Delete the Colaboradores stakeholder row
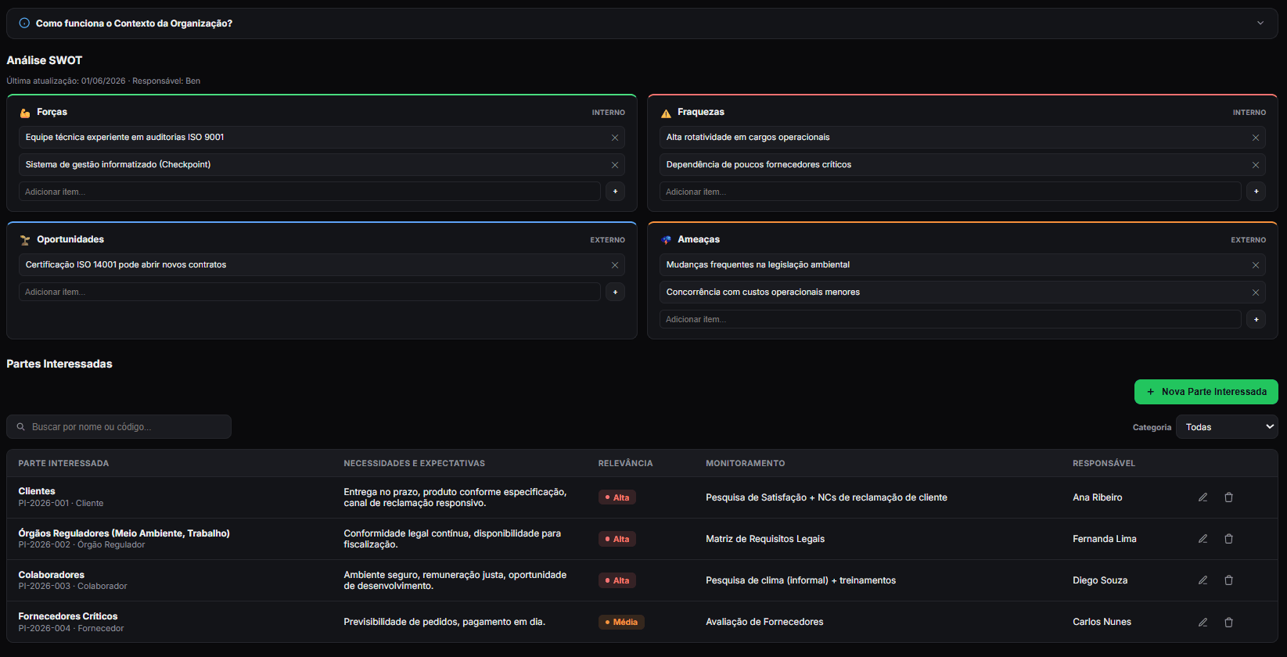The image size is (1287, 657). [x=1229, y=580]
